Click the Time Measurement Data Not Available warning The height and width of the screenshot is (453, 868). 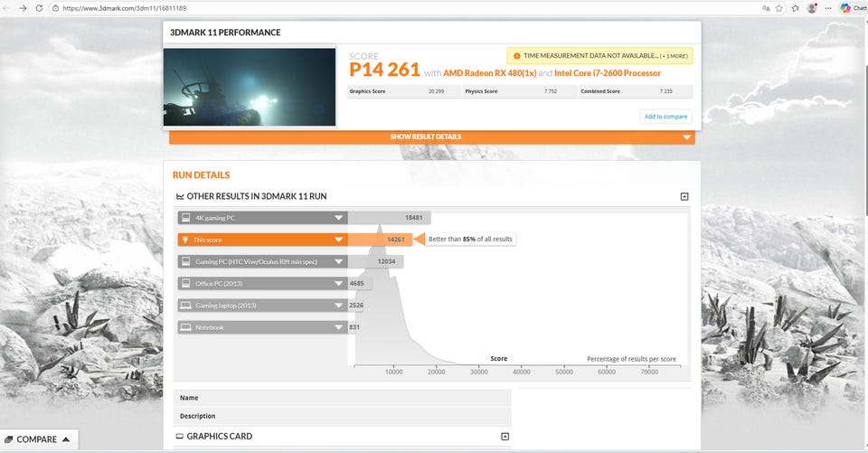pyautogui.click(x=599, y=55)
